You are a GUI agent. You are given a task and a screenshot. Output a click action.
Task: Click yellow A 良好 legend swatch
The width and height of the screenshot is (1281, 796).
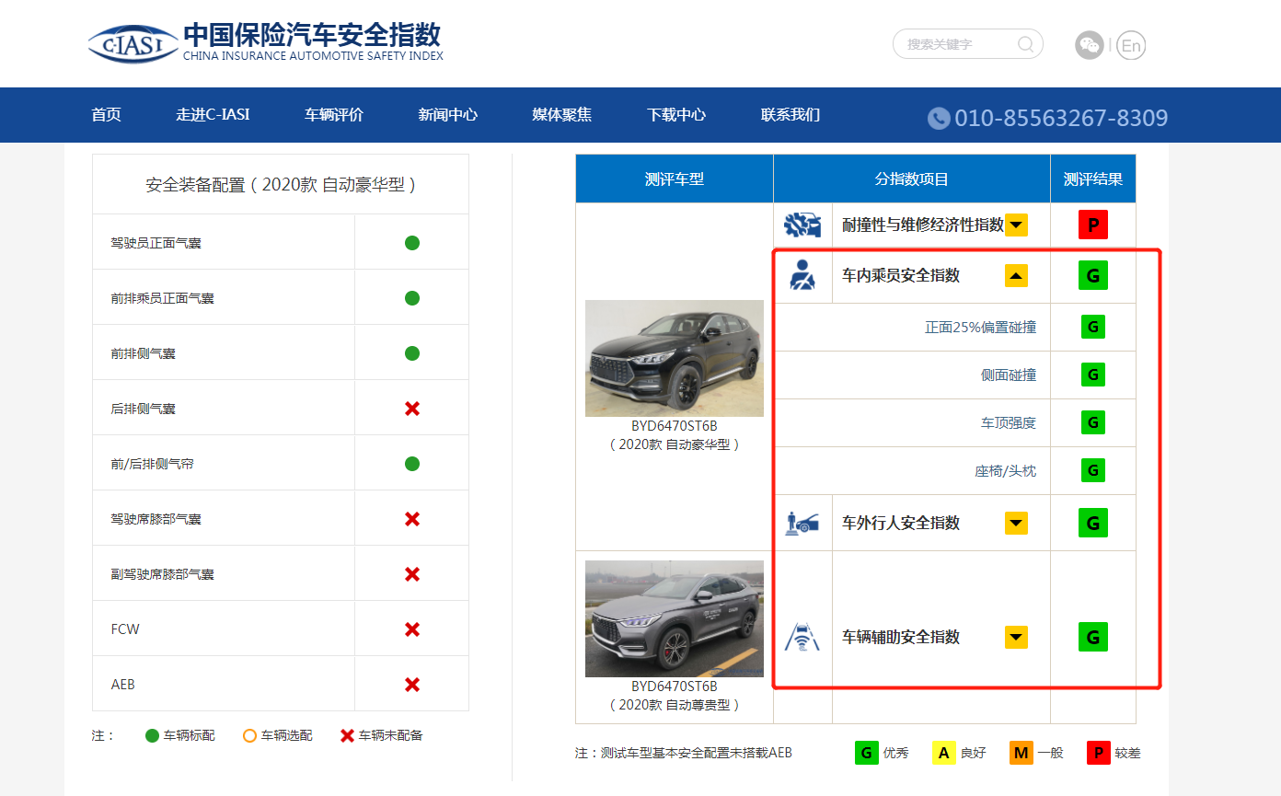(943, 753)
